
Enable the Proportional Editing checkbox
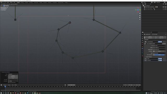click(9, 83)
